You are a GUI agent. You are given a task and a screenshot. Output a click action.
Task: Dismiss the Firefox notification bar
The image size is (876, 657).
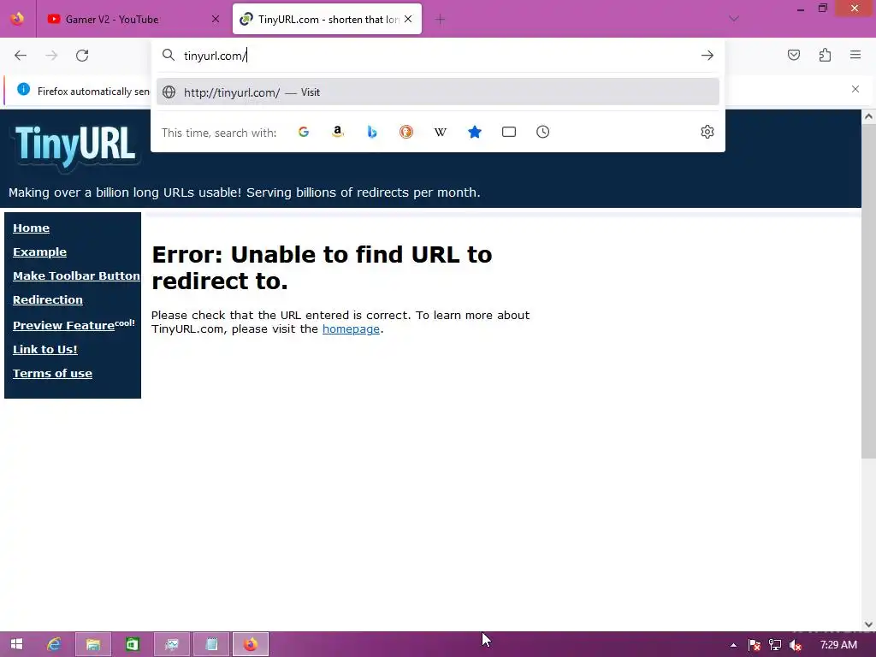pyautogui.click(x=855, y=89)
